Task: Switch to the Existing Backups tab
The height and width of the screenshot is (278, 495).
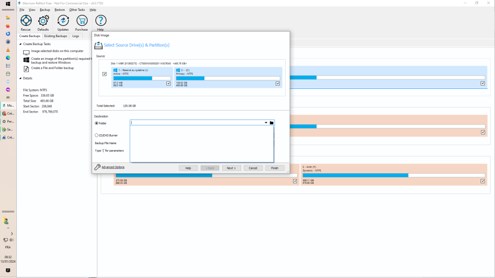Action: pyautogui.click(x=55, y=36)
